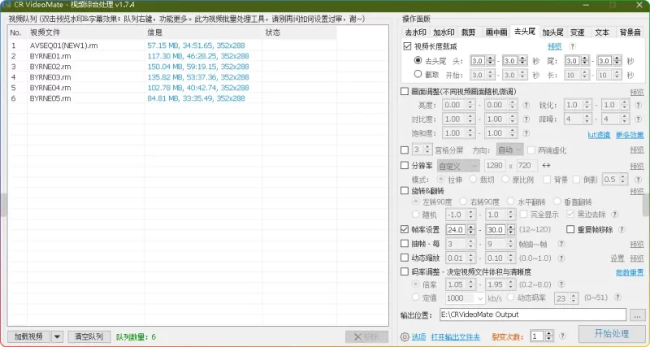
Task: Disable the 帧率设置 checkbox
Action: (405, 230)
